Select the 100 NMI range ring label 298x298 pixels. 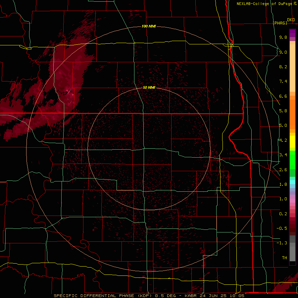tap(149, 26)
